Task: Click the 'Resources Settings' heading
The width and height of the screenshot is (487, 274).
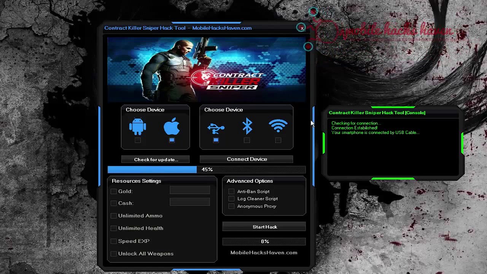Action: [137, 181]
